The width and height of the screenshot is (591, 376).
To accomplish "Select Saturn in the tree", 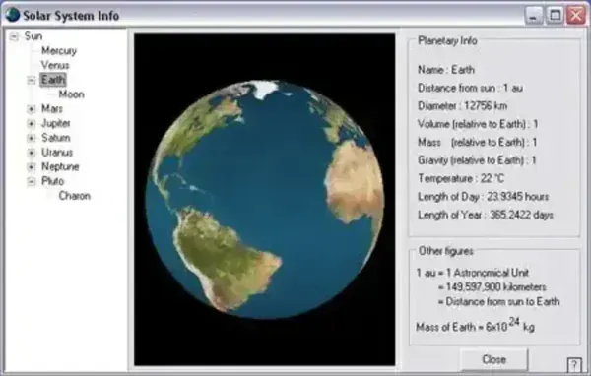I will click(56, 138).
